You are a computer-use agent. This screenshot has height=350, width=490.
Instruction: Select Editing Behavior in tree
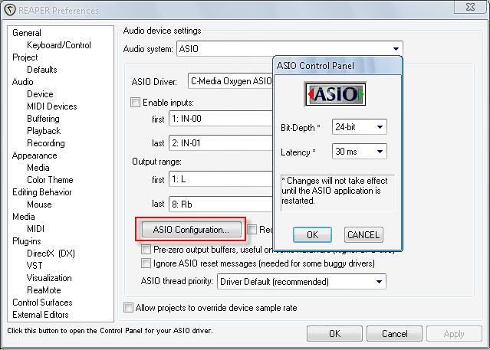pyautogui.click(x=42, y=192)
